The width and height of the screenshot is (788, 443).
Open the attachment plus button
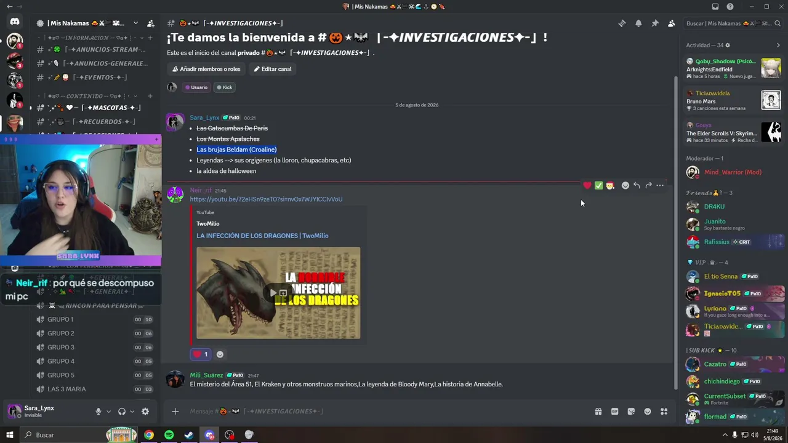click(175, 411)
